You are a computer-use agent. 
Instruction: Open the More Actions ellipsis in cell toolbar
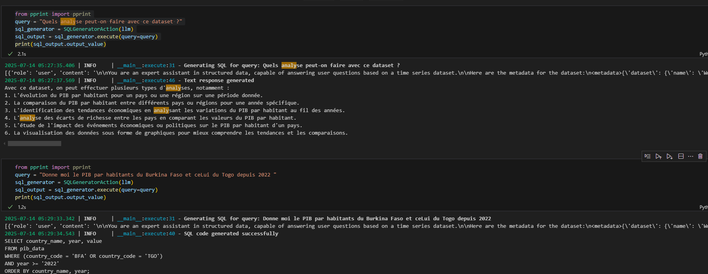tap(691, 156)
